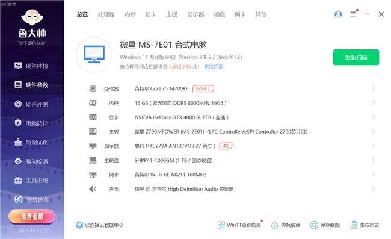Image resolution: width=391 pixels, height=239 pixels.
Task: Expand the 处理器 Core i7-14700KF row arrow
Action: tap(374, 88)
